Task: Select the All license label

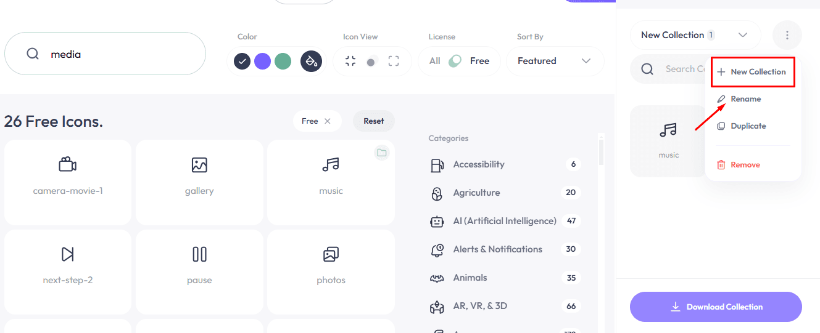Action: point(435,61)
